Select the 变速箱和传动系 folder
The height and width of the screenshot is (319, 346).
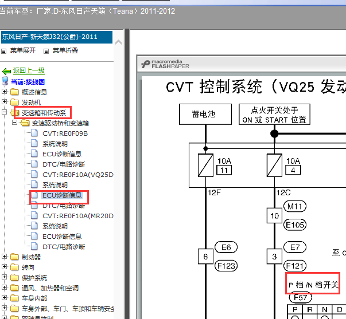44,113
